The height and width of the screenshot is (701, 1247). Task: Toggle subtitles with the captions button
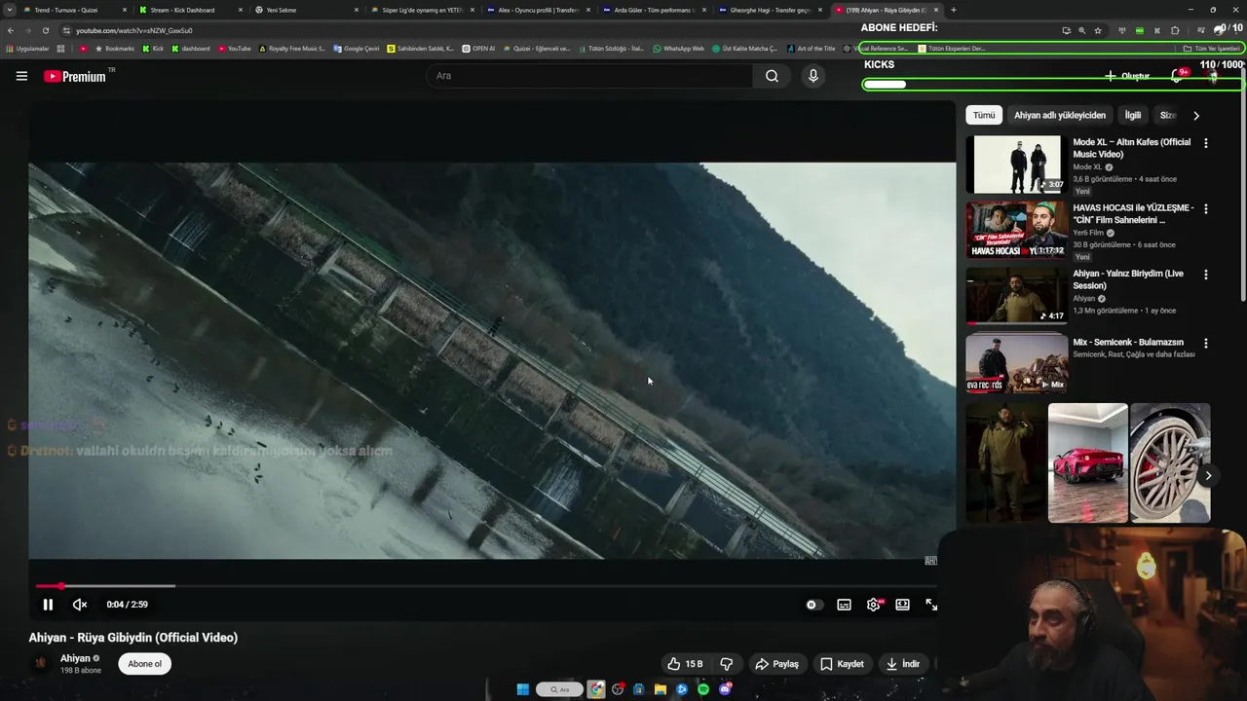844,605
